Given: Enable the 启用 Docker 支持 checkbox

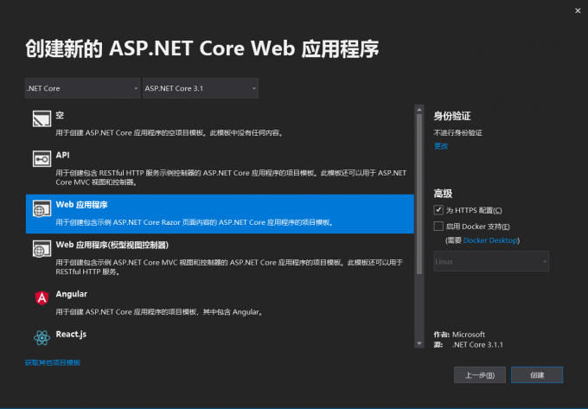Looking at the screenshot, I should click(438, 226).
